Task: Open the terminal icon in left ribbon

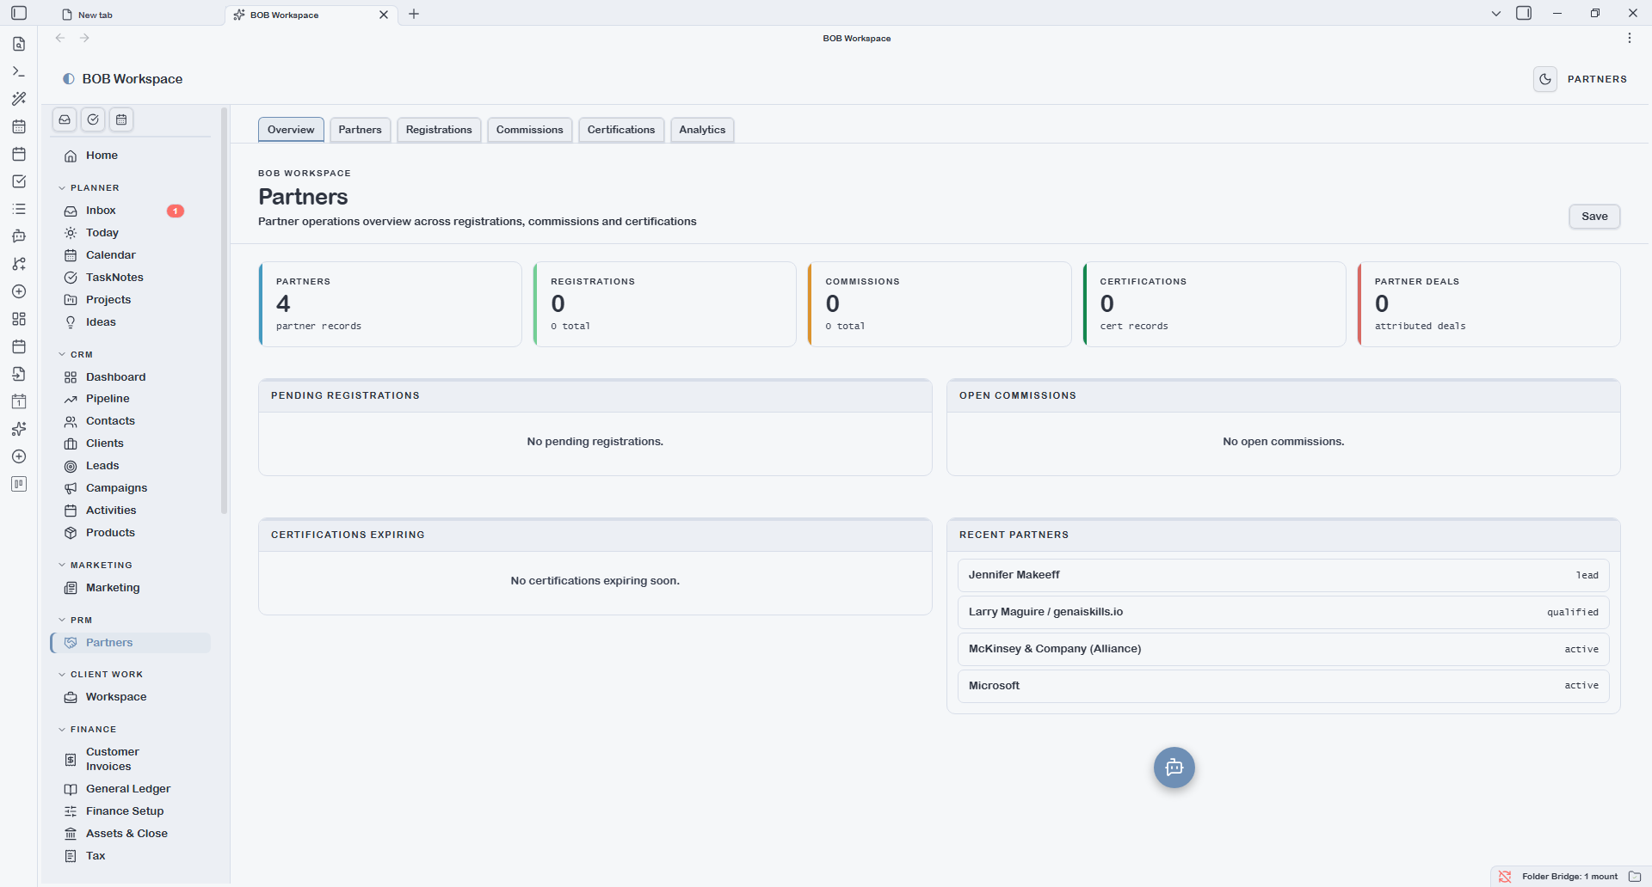Action: [x=19, y=71]
